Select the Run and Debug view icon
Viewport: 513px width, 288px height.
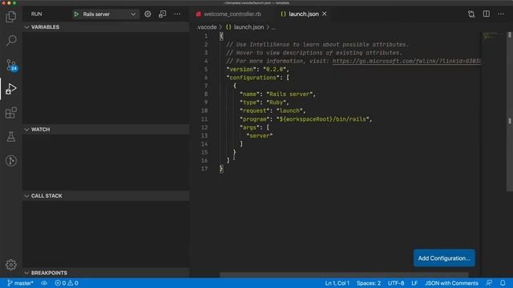tap(10, 89)
